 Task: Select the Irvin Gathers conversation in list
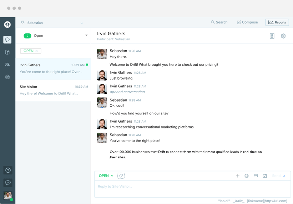53,69
